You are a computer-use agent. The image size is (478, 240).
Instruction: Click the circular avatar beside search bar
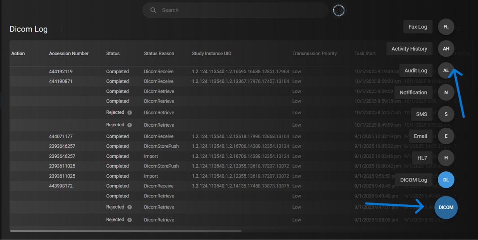[x=339, y=10]
